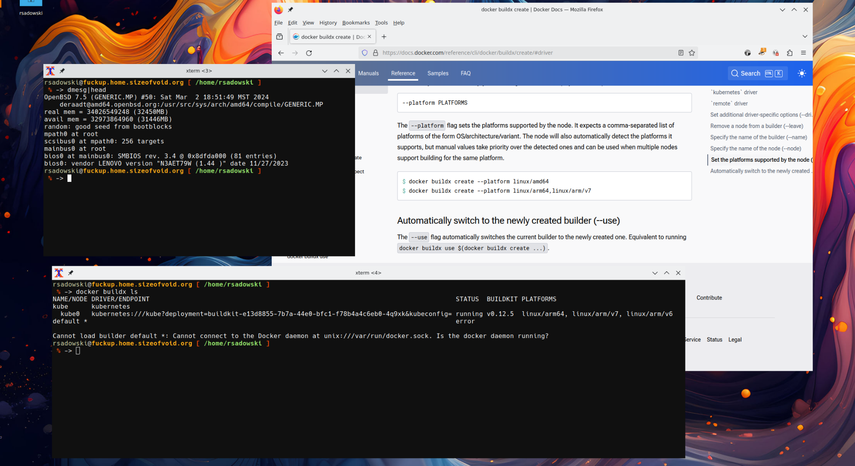Reload the Docker Docs page
Image resolution: width=855 pixels, height=466 pixels.
pos(309,53)
